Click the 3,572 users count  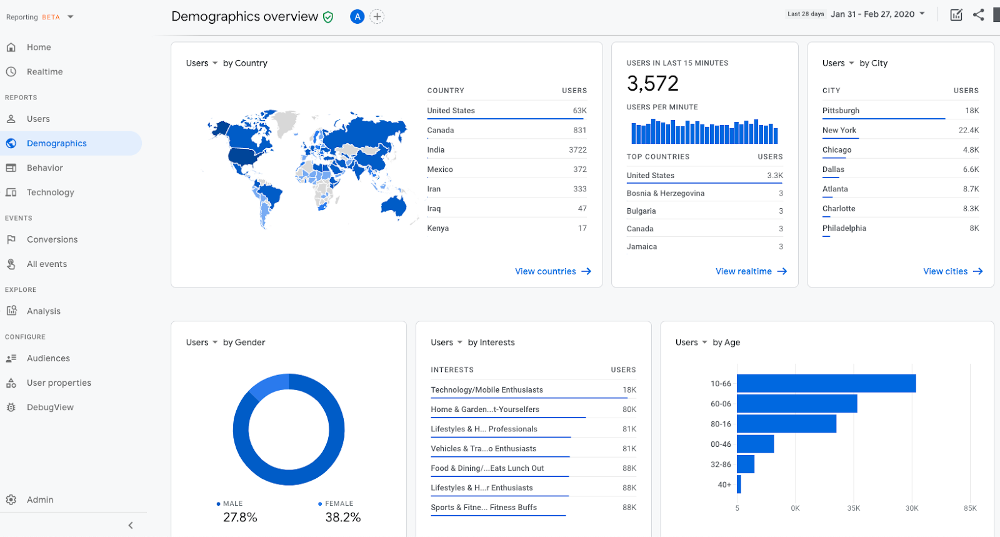652,83
